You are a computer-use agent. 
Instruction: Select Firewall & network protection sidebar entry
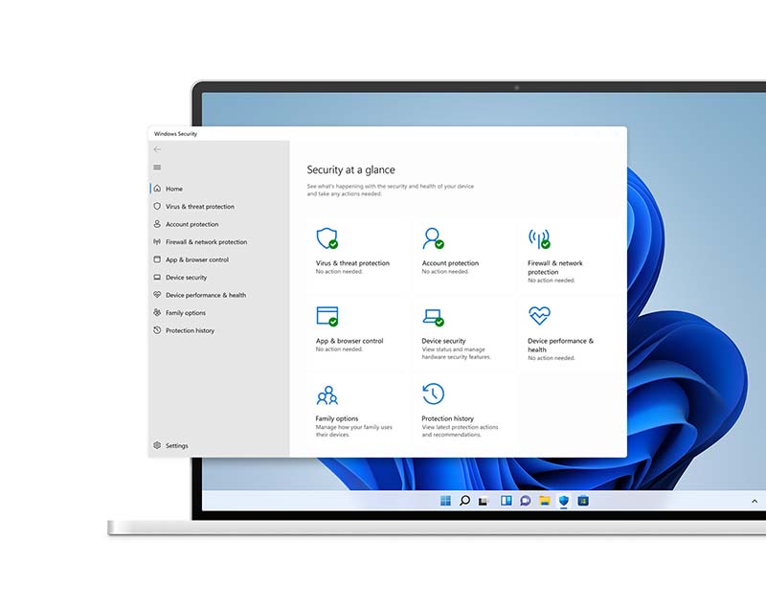(206, 241)
